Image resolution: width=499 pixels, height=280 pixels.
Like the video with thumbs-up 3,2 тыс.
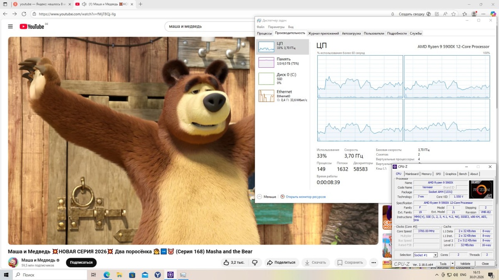point(233,263)
